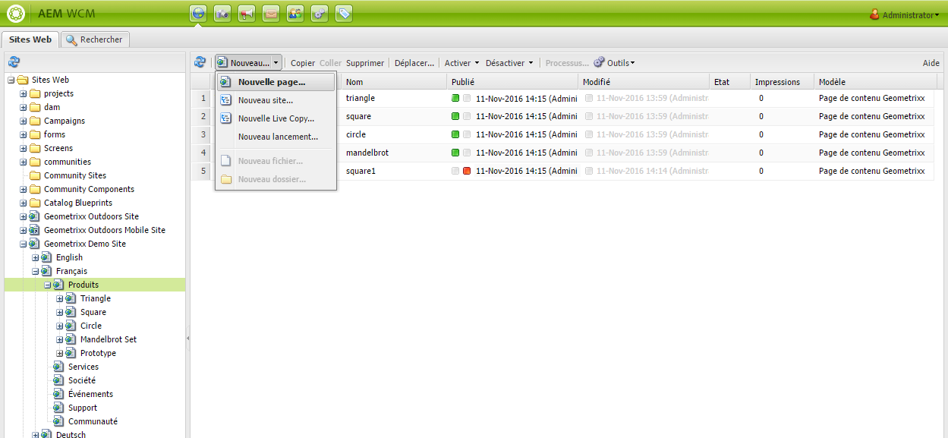Open the Users people icon
The image size is (948, 438).
(295, 14)
